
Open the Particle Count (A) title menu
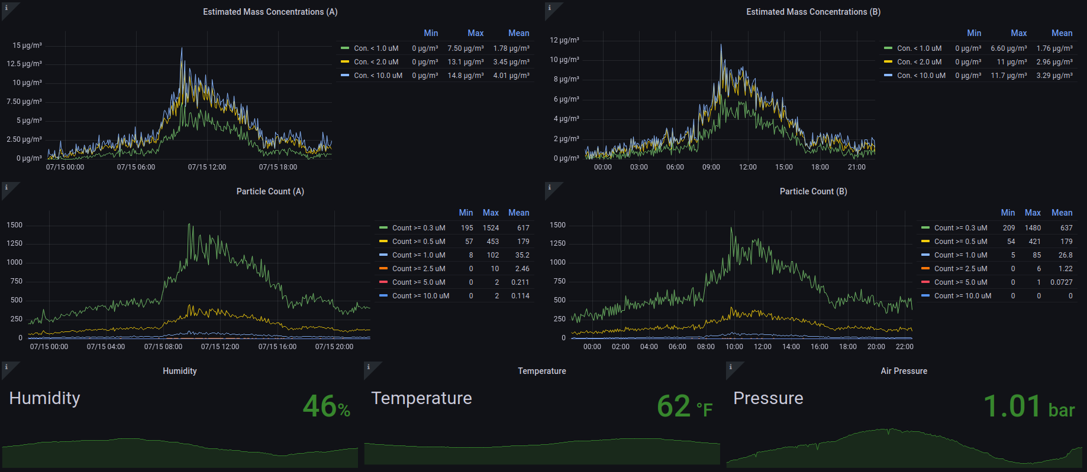pyautogui.click(x=270, y=191)
